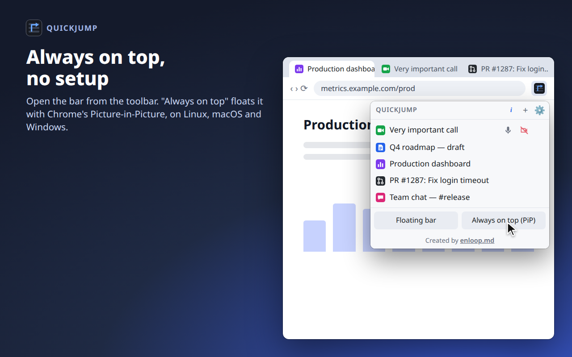Click the back arrow in browser toolbar
The width and height of the screenshot is (572, 357).
(x=292, y=88)
